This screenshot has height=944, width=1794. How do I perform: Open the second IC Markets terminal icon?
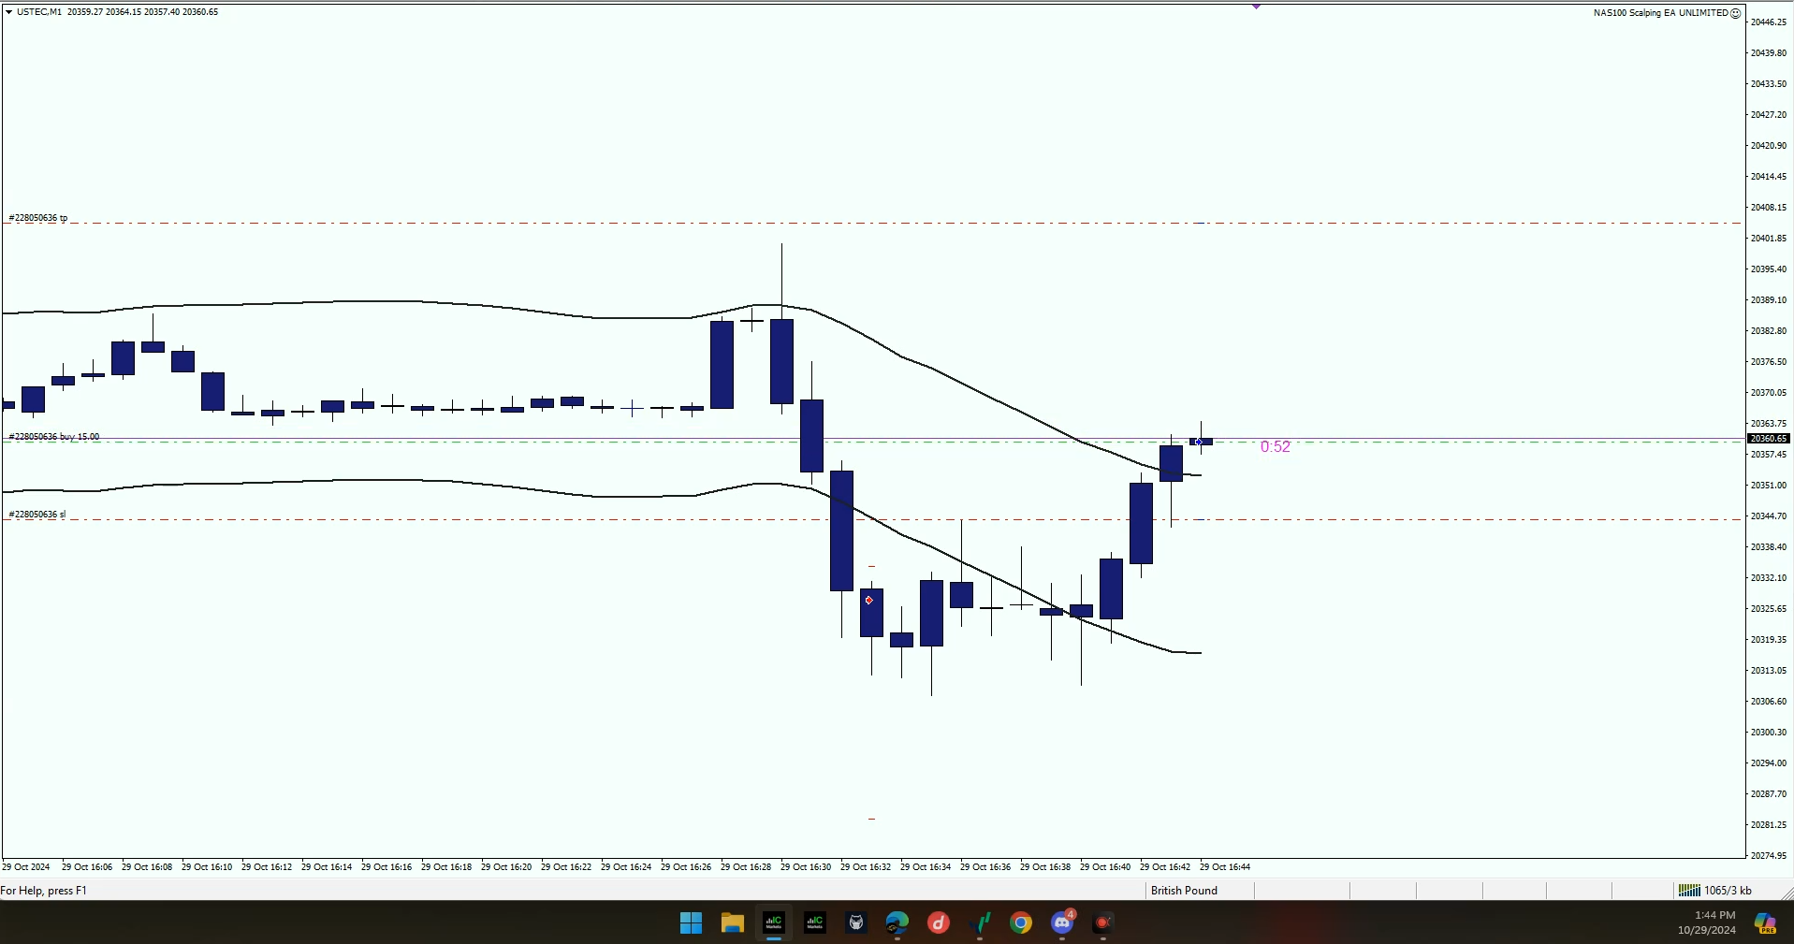(814, 923)
